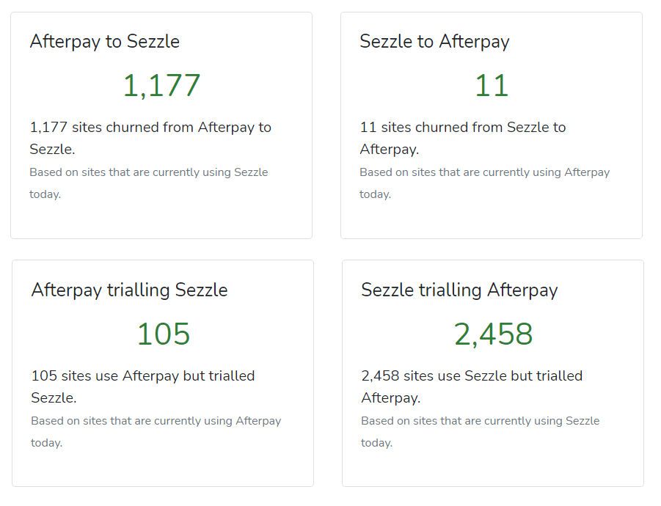Click the green number 11
The image size is (661, 506).
[492, 86]
